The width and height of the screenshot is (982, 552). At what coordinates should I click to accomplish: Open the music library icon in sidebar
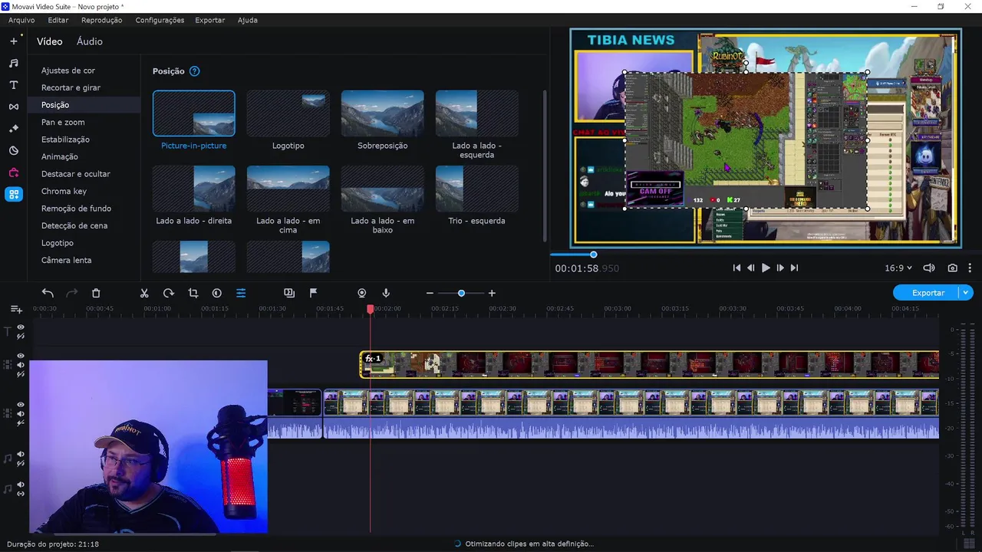click(x=14, y=63)
